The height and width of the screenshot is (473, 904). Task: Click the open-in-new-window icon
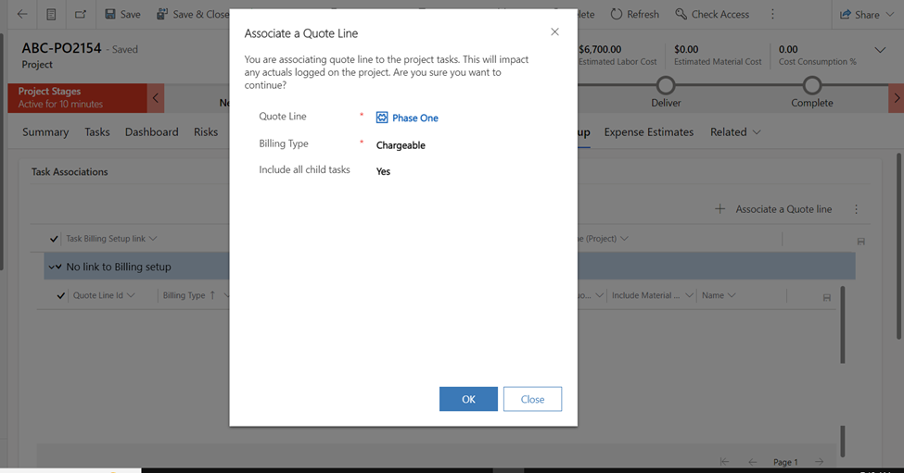(x=80, y=15)
